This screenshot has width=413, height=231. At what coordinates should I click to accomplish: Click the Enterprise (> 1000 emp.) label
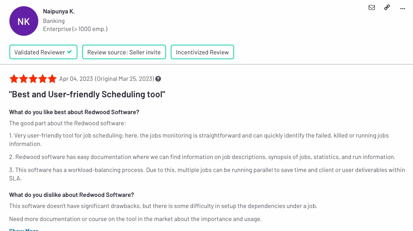[x=75, y=29]
